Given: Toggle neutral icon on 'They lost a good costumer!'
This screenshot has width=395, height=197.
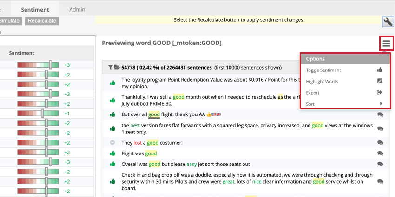Looking at the screenshot, I should [112, 142].
